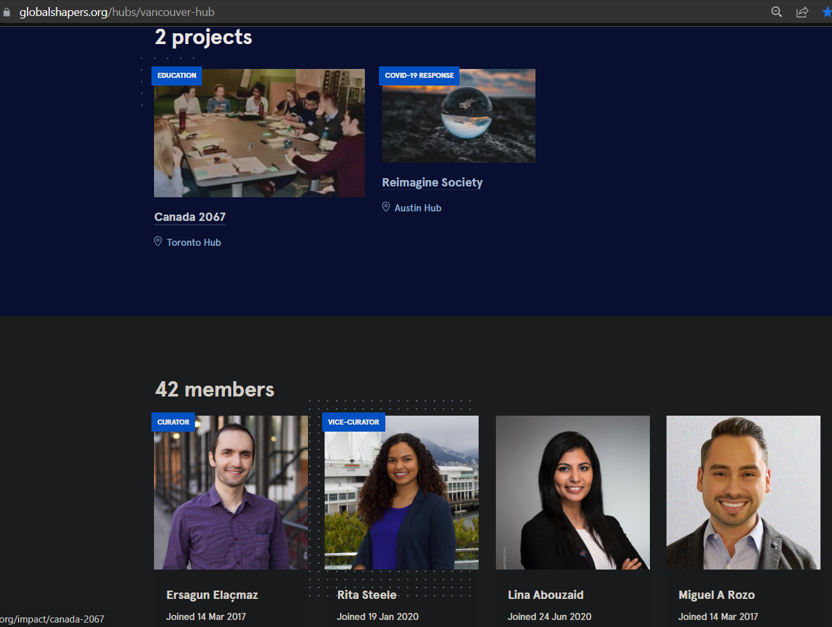The image size is (832, 627).
Task: Click the EDUCATION category tag
Action: pyautogui.click(x=176, y=75)
